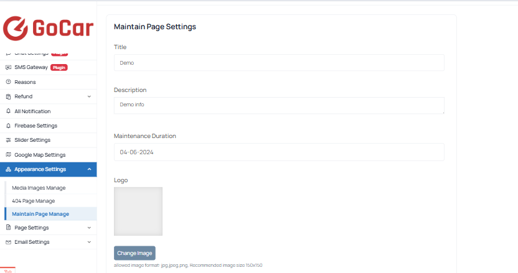518x273 pixels.
Task: Open Email Settings menu item
Action: [x=48, y=242]
